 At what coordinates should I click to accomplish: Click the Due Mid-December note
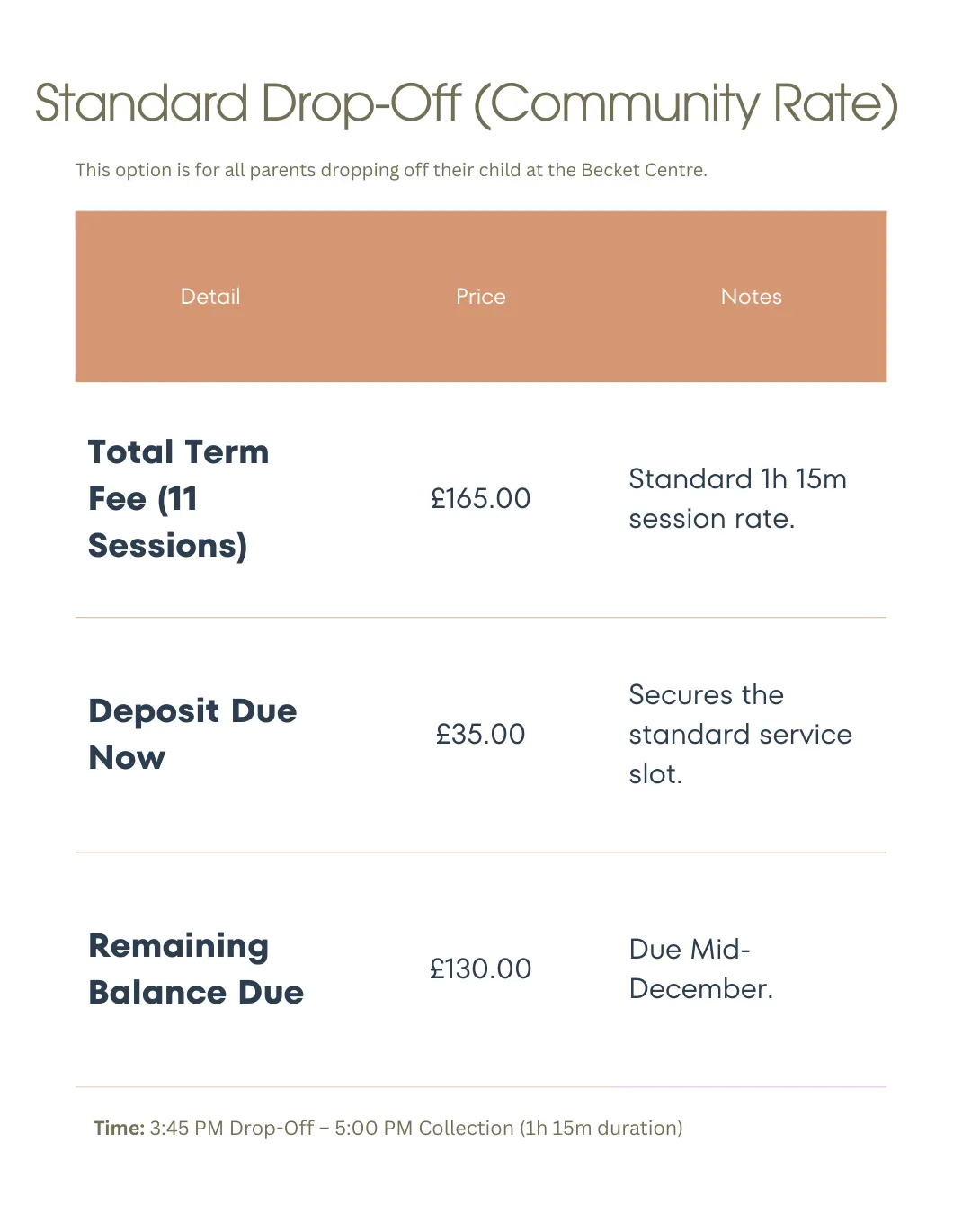coord(700,969)
